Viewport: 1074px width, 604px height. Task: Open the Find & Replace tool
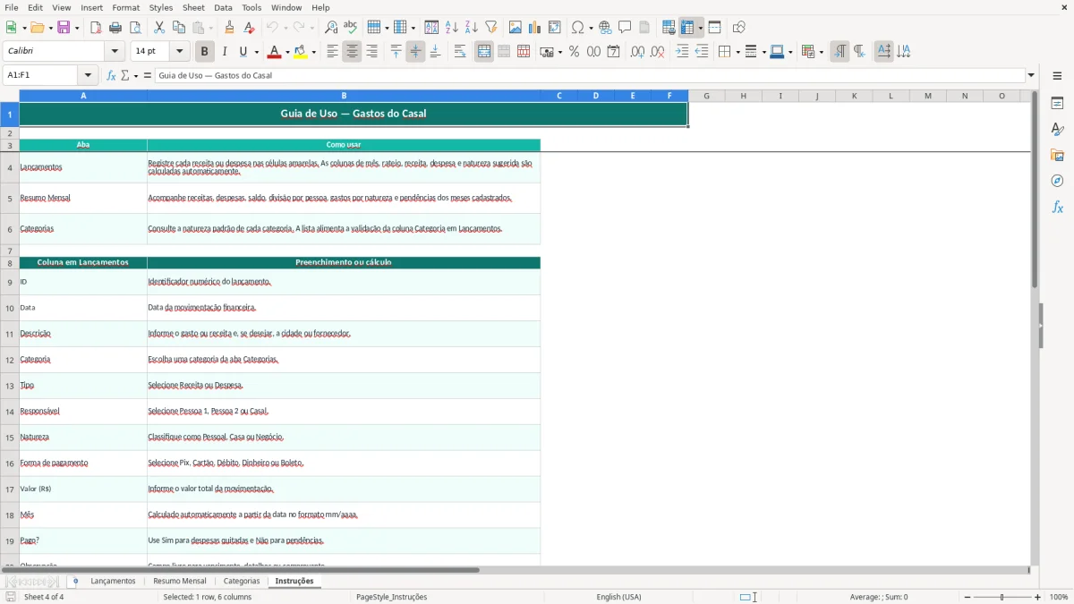[331, 28]
